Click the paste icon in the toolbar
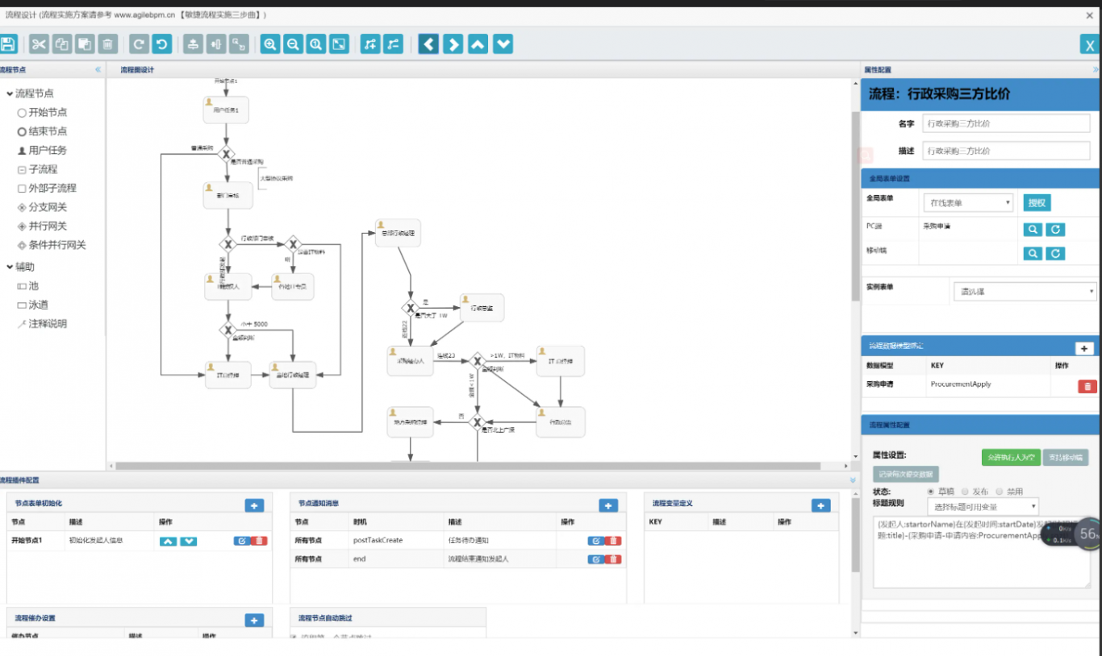This screenshot has height=656, width=1102. 85,44
